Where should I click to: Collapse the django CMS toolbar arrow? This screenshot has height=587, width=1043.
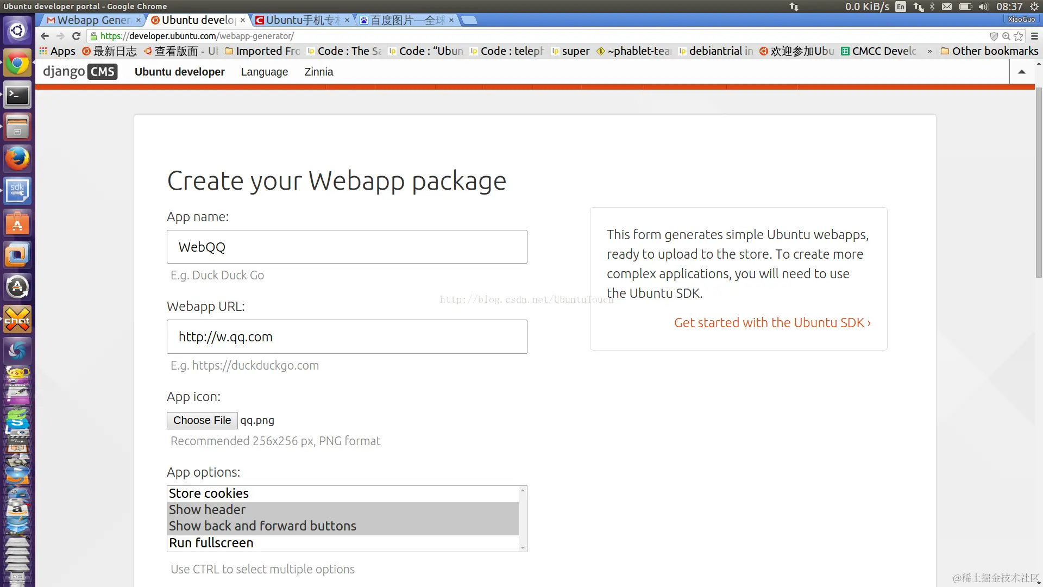(x=1021, y=72)
